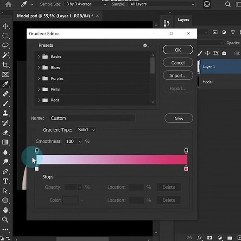Lock image pixels brush icon

coord(200,53)
